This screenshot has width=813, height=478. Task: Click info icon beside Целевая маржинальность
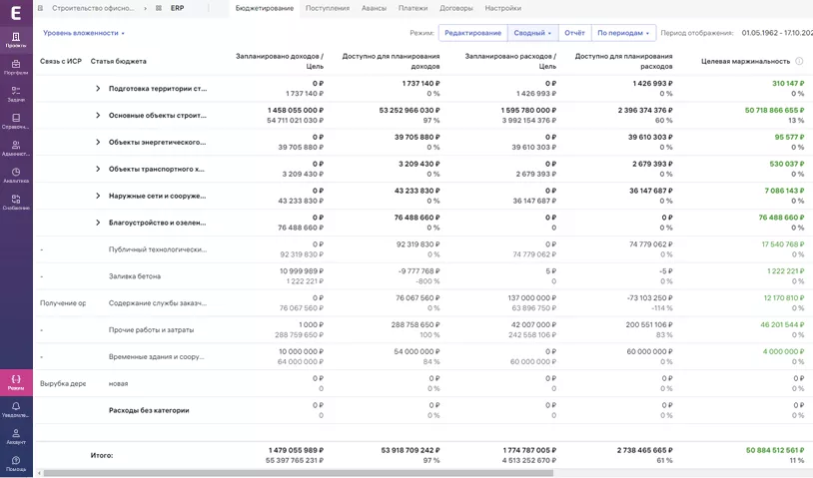pos(799,62)
